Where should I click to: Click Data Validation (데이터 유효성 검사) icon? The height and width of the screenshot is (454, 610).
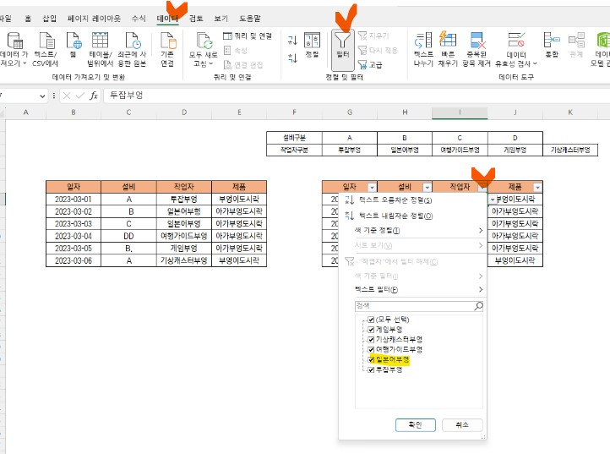click(x=516, y=41)
